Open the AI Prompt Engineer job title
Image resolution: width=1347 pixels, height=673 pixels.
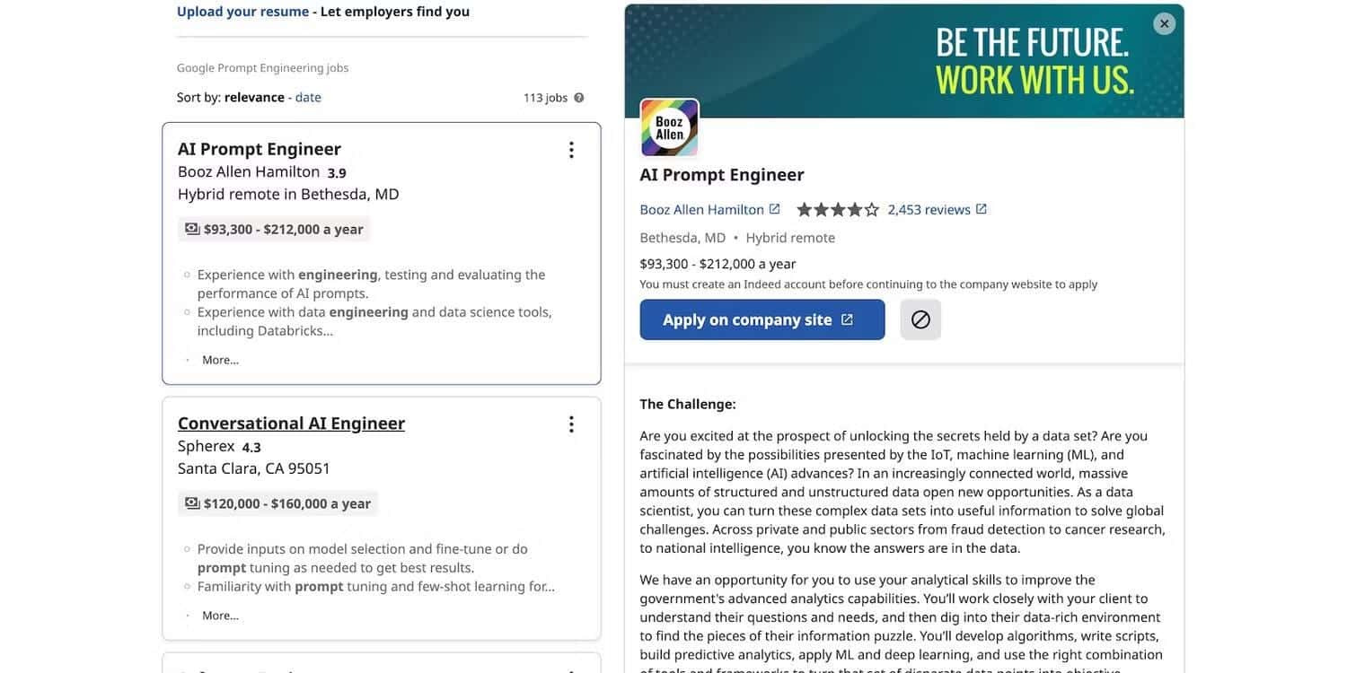(260, 149)
